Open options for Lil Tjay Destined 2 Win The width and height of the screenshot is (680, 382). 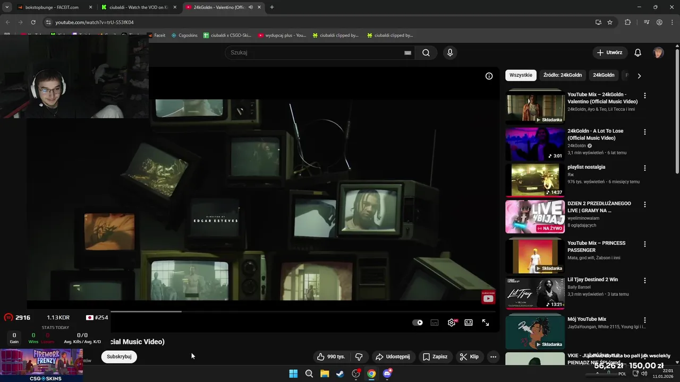click(645, 280)
